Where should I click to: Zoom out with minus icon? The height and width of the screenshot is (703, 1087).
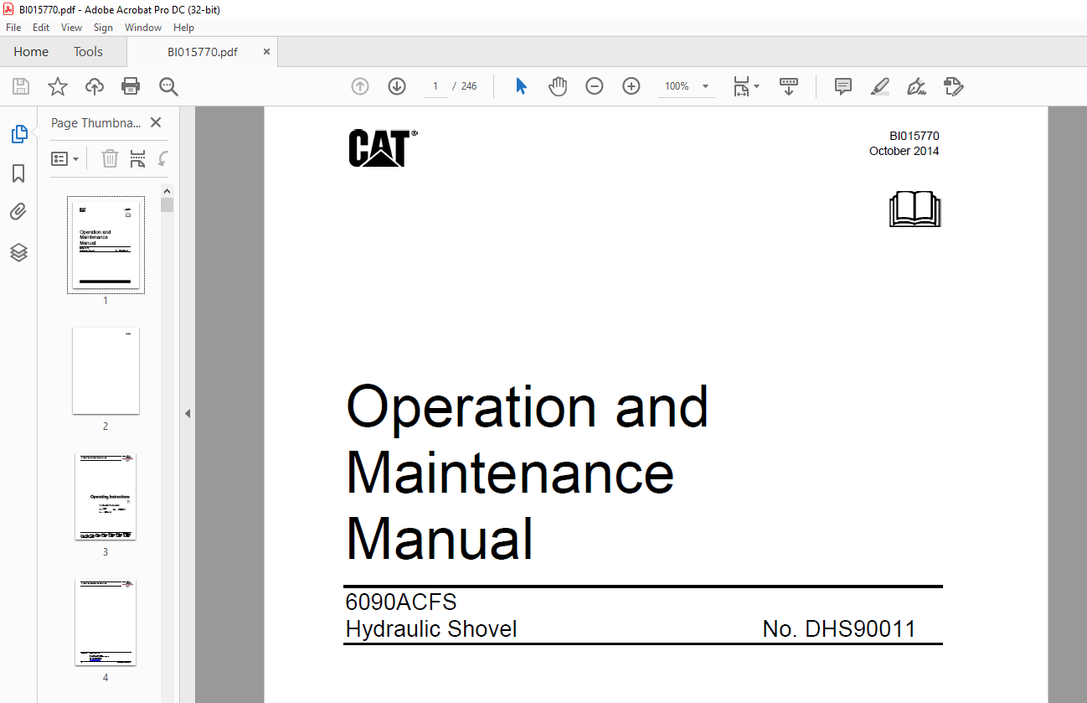pyautogui.click(x=595, y=86)
